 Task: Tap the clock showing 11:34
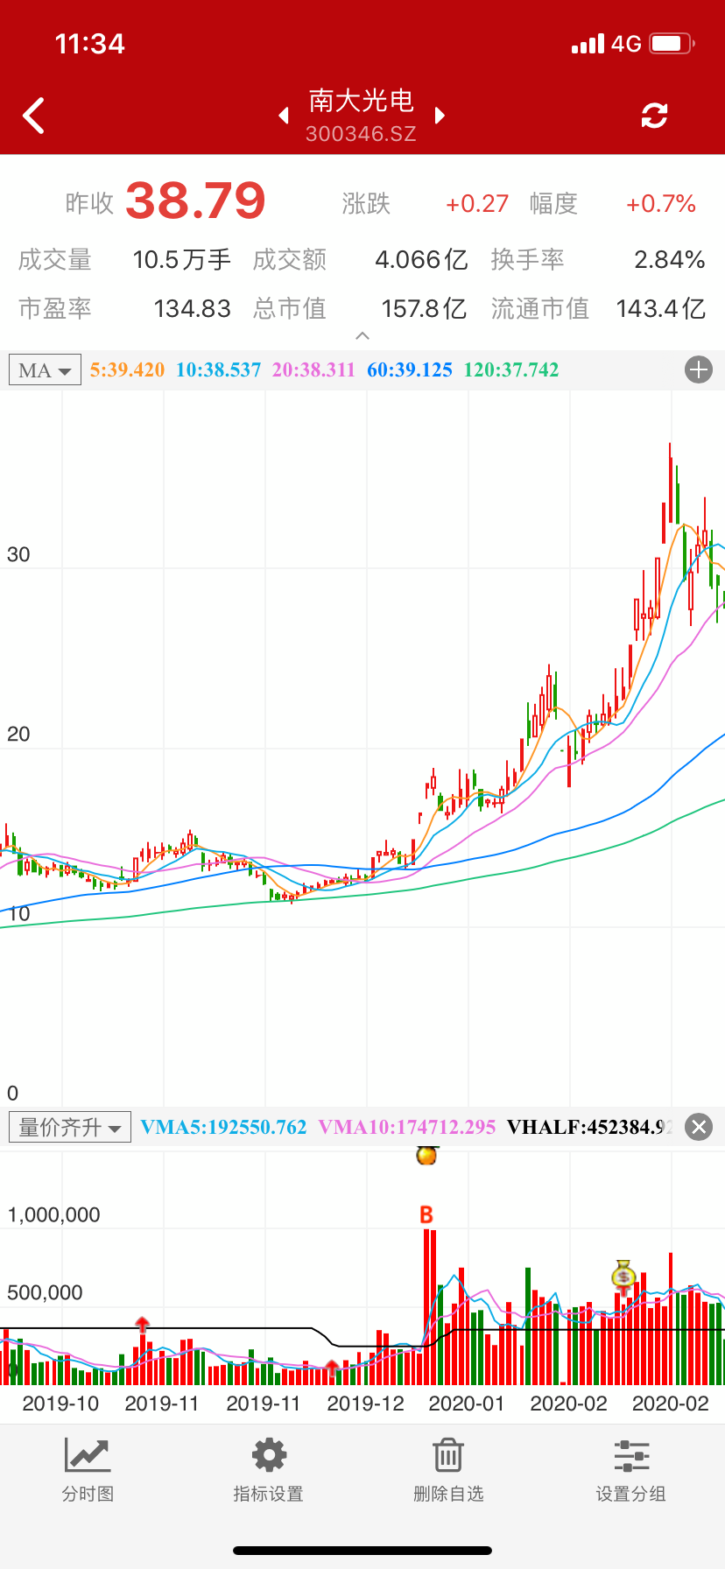click(90, 43)
